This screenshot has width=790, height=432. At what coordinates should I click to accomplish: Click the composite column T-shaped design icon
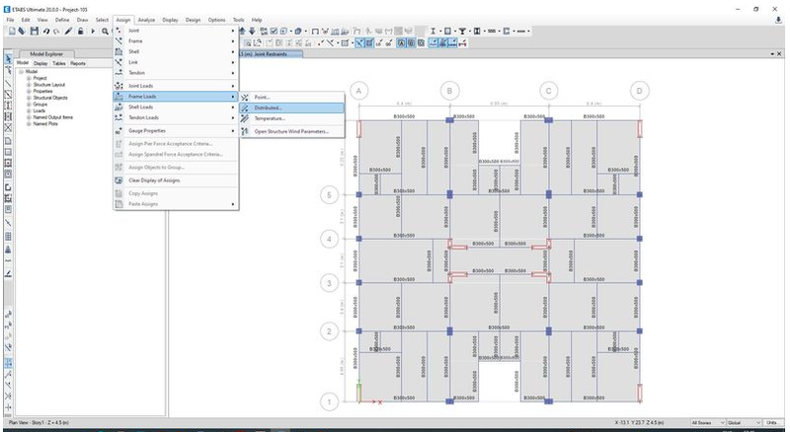pos(462,32)
